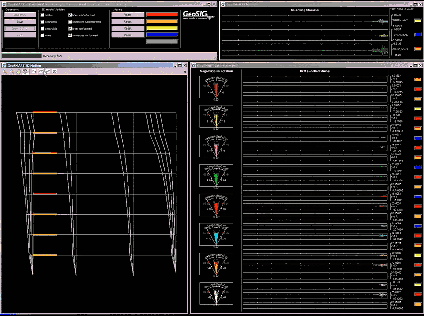Check the surfaces undeformed checkbox
The image size is (424, 316).
(70, 21)
